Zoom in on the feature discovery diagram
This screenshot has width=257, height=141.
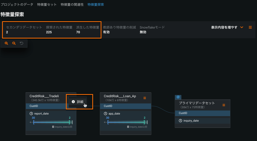(7, 43)
